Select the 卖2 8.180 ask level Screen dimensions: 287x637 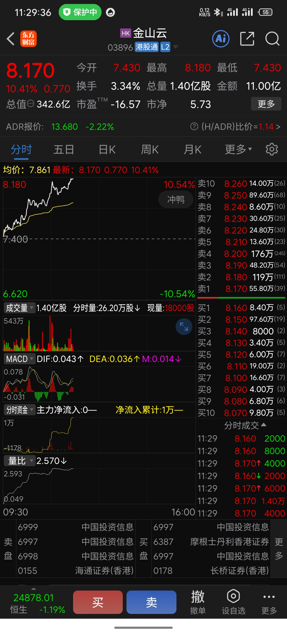241,277
